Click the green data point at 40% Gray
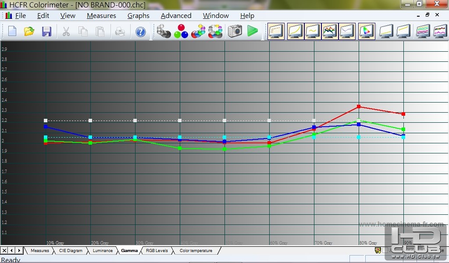Screen dimensions: 449x263 179,148
